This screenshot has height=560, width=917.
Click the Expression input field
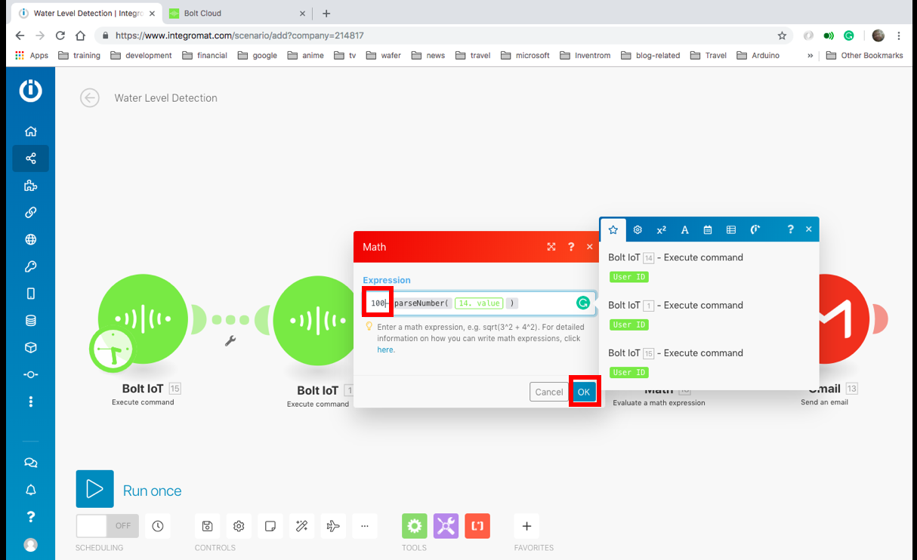[x=544, y=303]
